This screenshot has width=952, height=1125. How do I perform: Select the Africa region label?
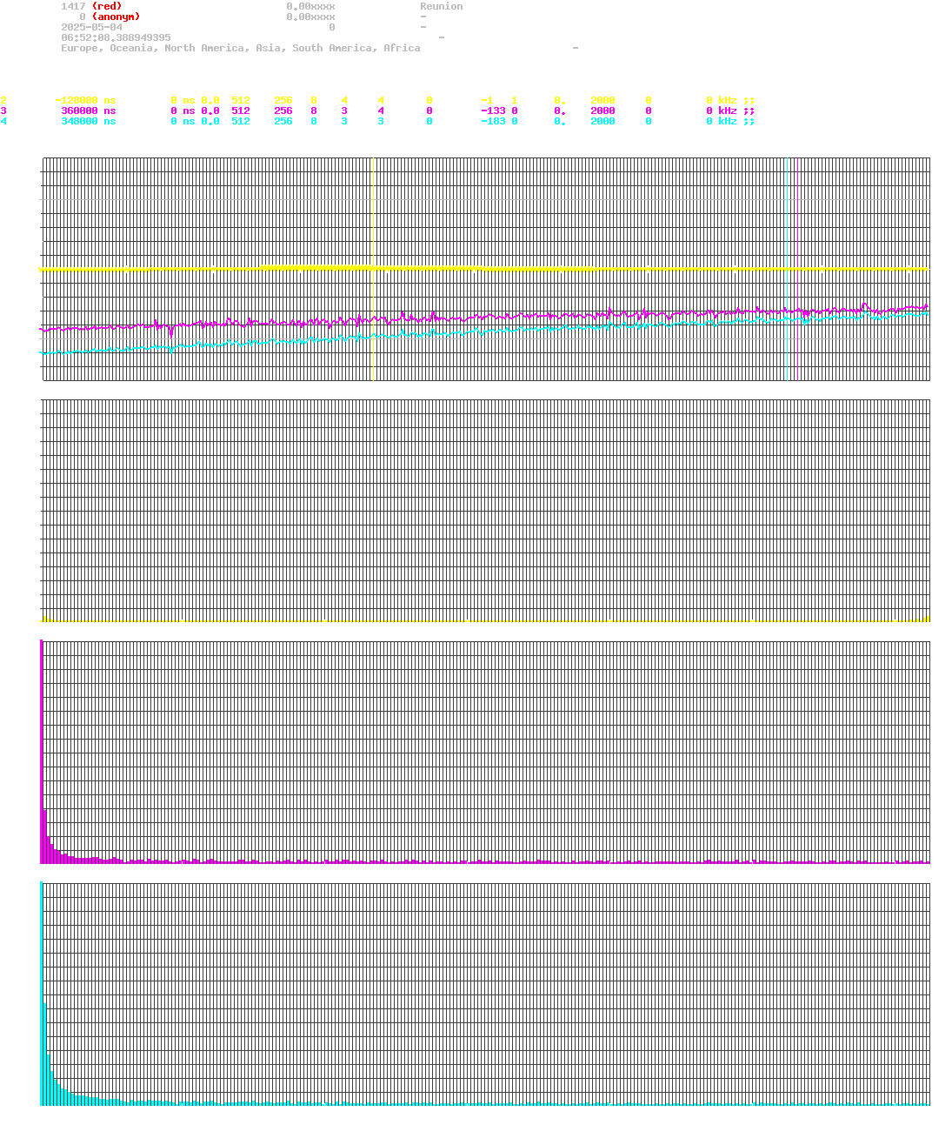pyautogui.click(x=403, y=48)
